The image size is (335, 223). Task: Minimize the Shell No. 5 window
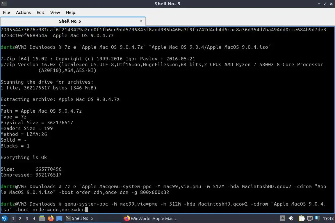pos(319,4)
